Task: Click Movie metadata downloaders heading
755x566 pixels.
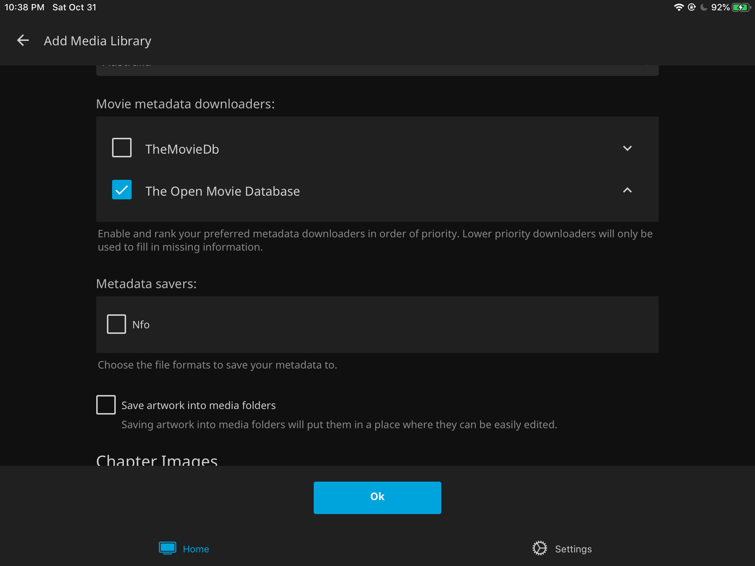Action: pos(185,104)
